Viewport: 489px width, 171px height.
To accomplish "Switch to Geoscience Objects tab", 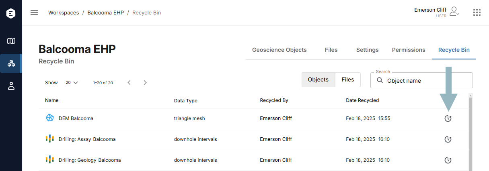I will (x=279, y=50).
